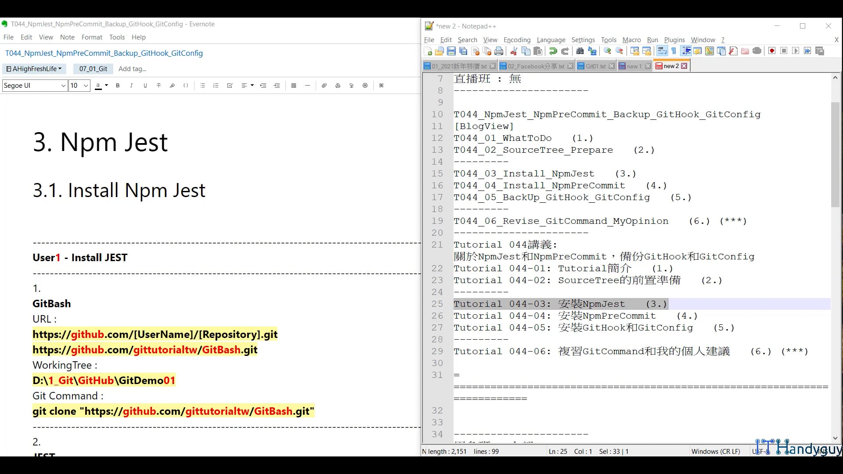Toggle bold formatting in Evernote
Viewport: 843px width, 474px height.
tap(118, 86)
